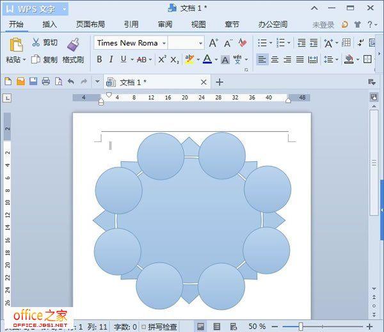Image resolution: width=384 pixels, height=332 pixels.
Task: Print the document with the printer icon
Action: 46,81
